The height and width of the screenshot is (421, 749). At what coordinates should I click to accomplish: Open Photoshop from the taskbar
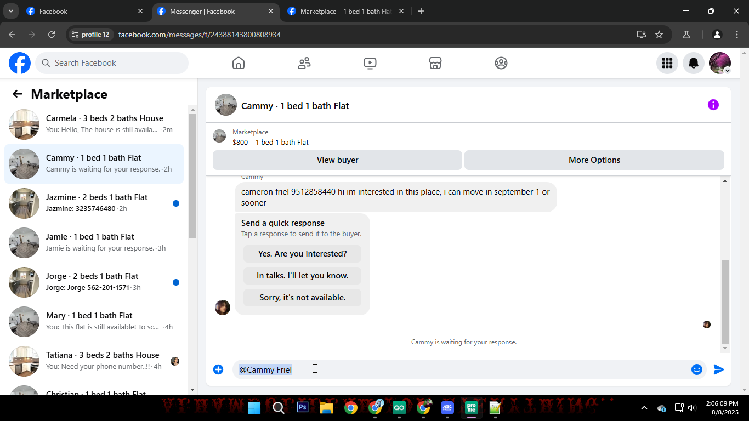(x=303, y=408)
